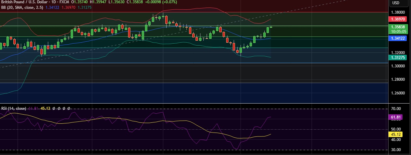Click the teal BB lower value 1.31275 in legend
The image size is (411, 155).
coord(84,7)
